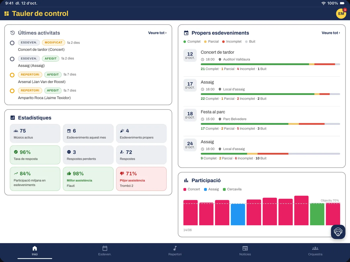Click the attendance progress bar for Festa al parc
This screenshot has height=262, width=350.
point(270,124)
